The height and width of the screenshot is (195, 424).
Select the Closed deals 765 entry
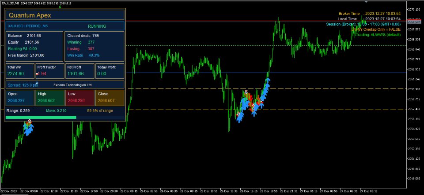click(x=83, y=36)
